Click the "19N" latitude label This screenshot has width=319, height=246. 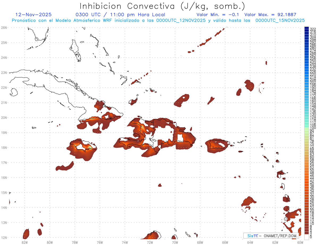[4, 132]
